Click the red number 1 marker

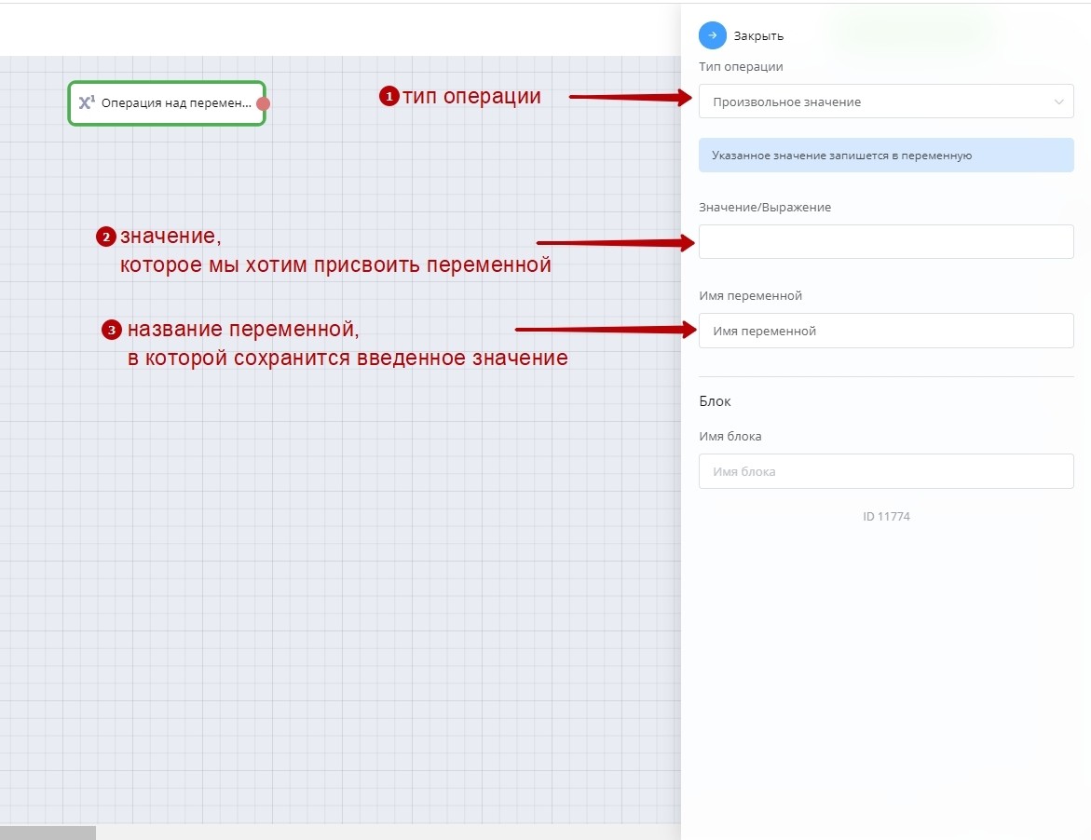click(389, 96)
